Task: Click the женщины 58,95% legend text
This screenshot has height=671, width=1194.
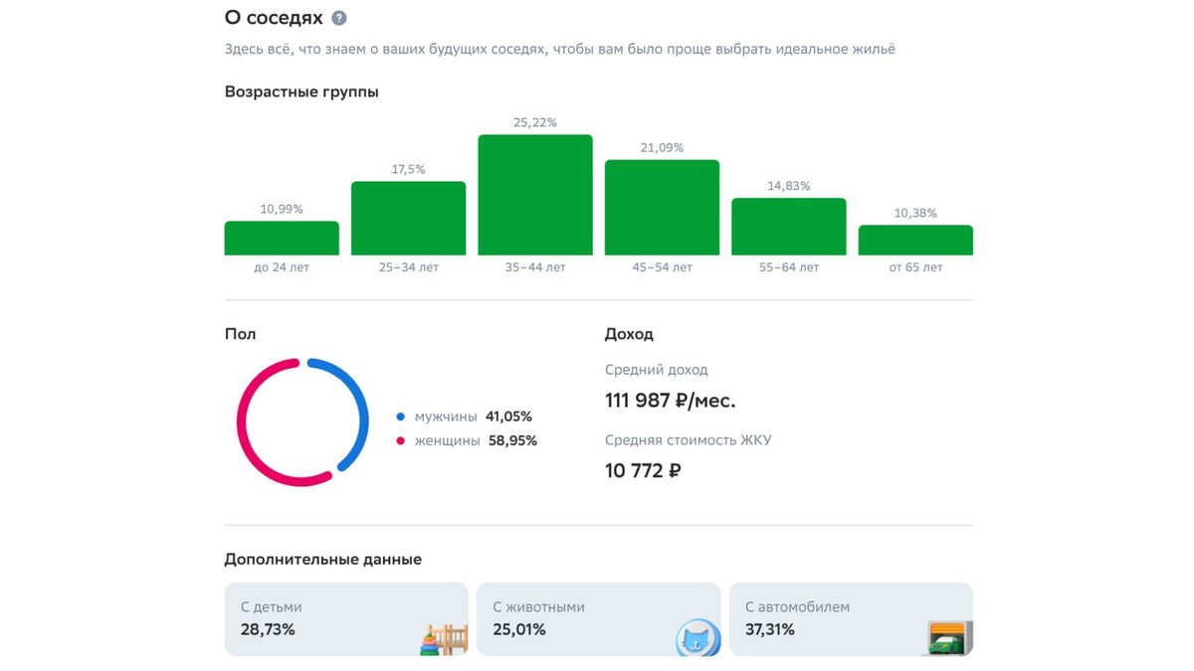Action: [x=476, y=440]
